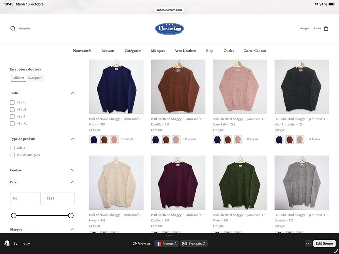Click the Symmetry theme name
Image resolution: width=339 pixels, height=254 pixels.
coord(22,243)
